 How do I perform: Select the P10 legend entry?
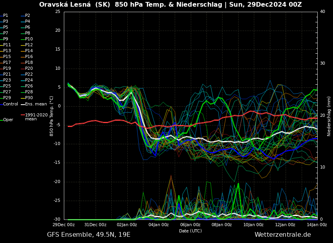29,39
